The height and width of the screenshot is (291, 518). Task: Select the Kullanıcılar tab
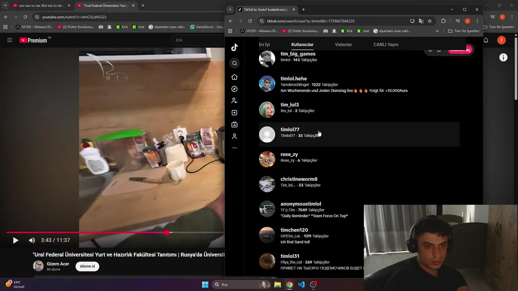tap(302, 44)
